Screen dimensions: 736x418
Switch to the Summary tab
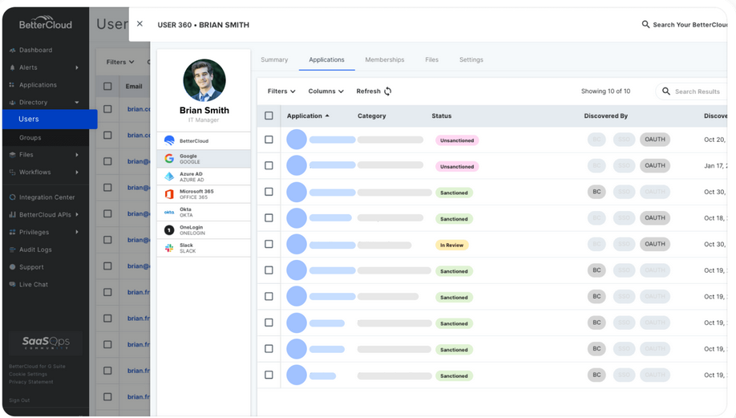[274, 59]
